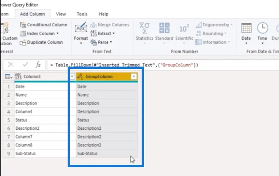The image size is (279, 176).
Task: Open the Tools tab
Action: (x=82, y=14)
